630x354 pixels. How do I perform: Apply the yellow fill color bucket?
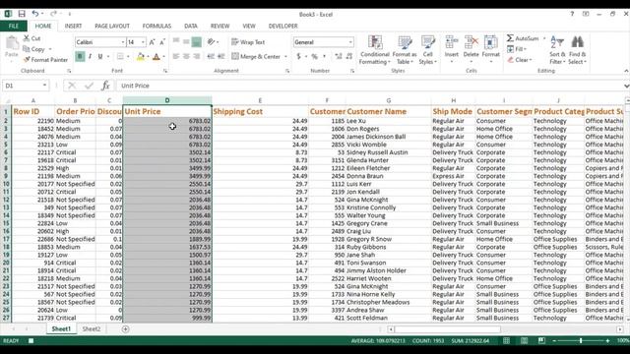[x=140, y=57]
